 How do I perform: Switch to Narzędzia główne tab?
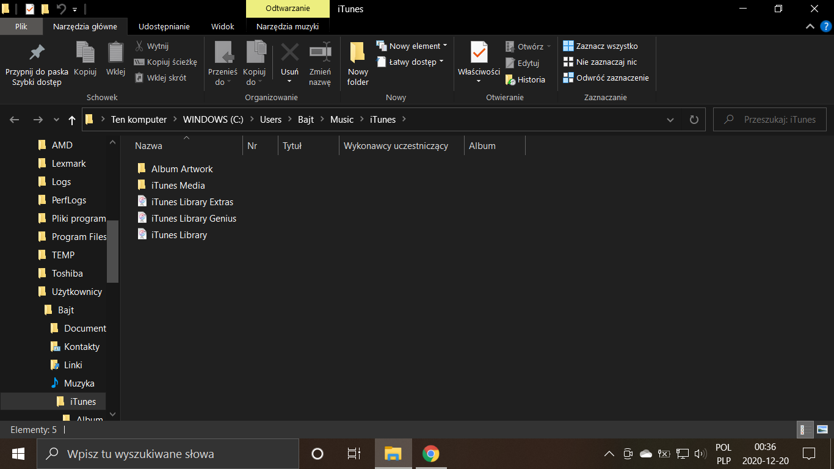[85, 26]
